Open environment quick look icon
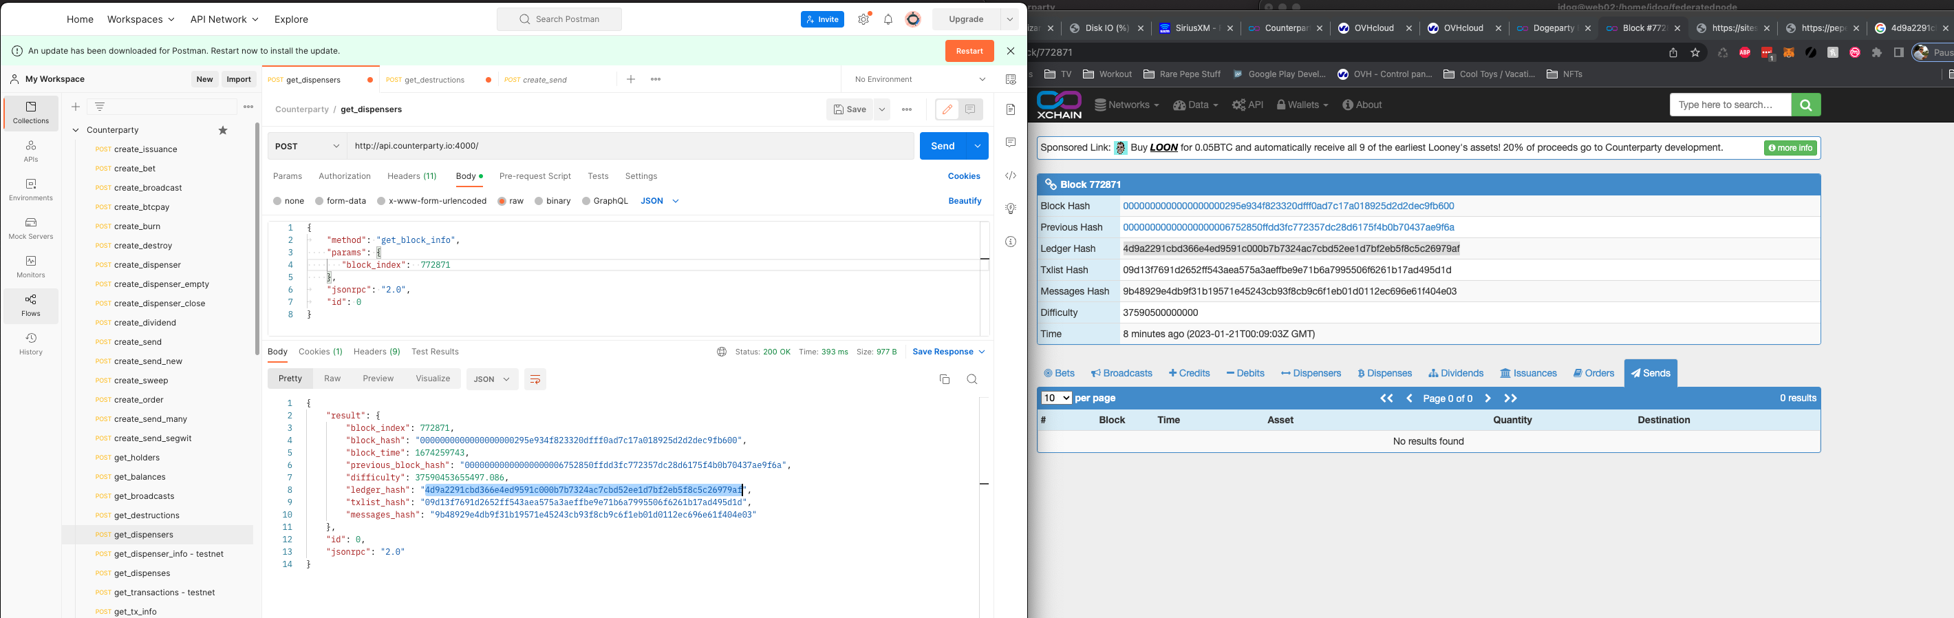The image size is (1954, 618). 1011,80
